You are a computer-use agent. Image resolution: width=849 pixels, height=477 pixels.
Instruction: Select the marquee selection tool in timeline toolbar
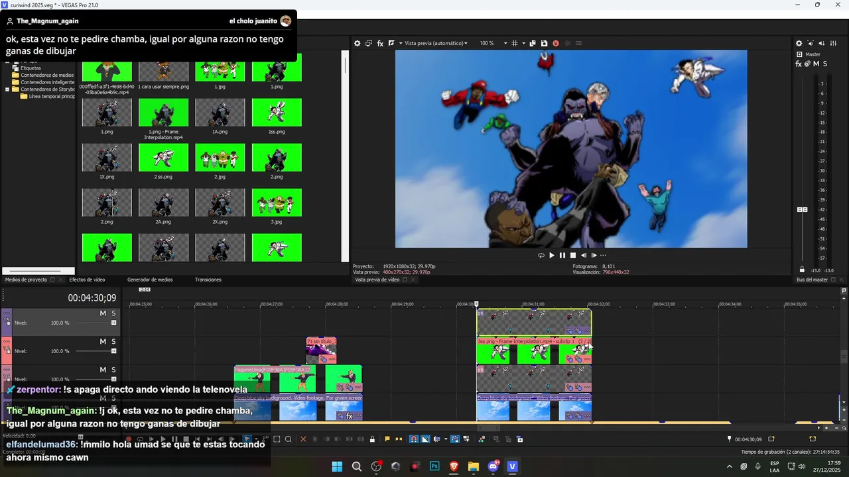pyautogui.click(x=277, y=439)
